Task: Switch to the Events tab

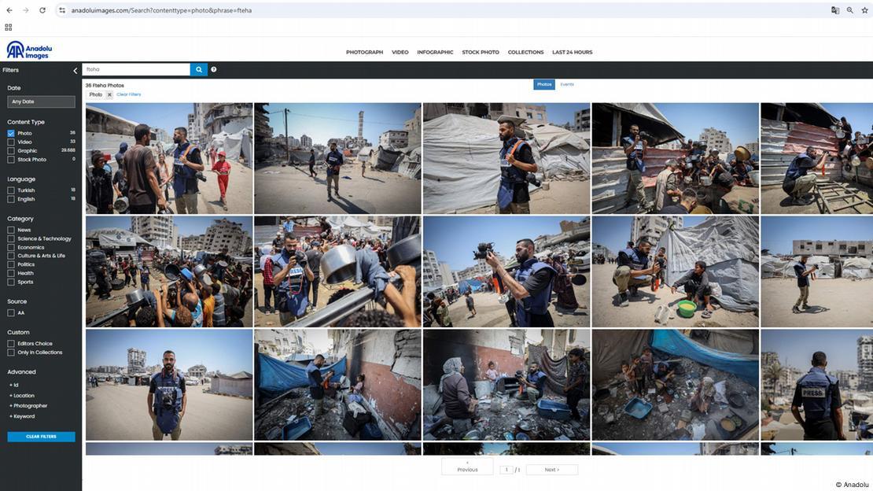Action: (x=567, y=84)
